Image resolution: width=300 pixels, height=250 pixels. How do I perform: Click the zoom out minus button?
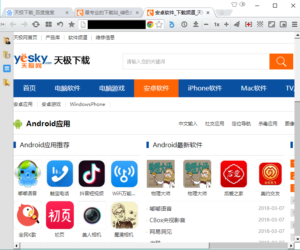tap(206, 25)
